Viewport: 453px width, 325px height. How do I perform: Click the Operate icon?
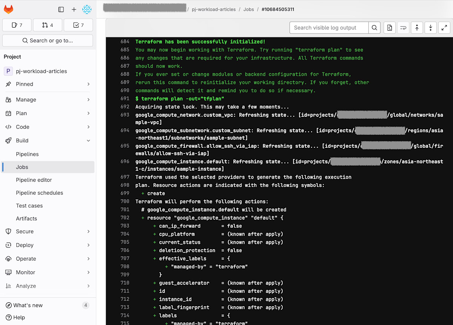click(8, 259)
